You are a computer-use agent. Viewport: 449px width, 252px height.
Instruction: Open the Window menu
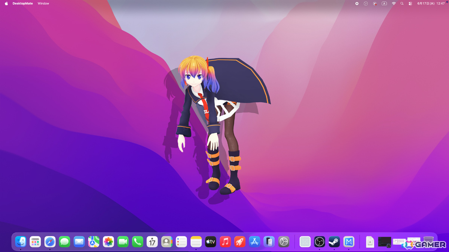[43, 3]
